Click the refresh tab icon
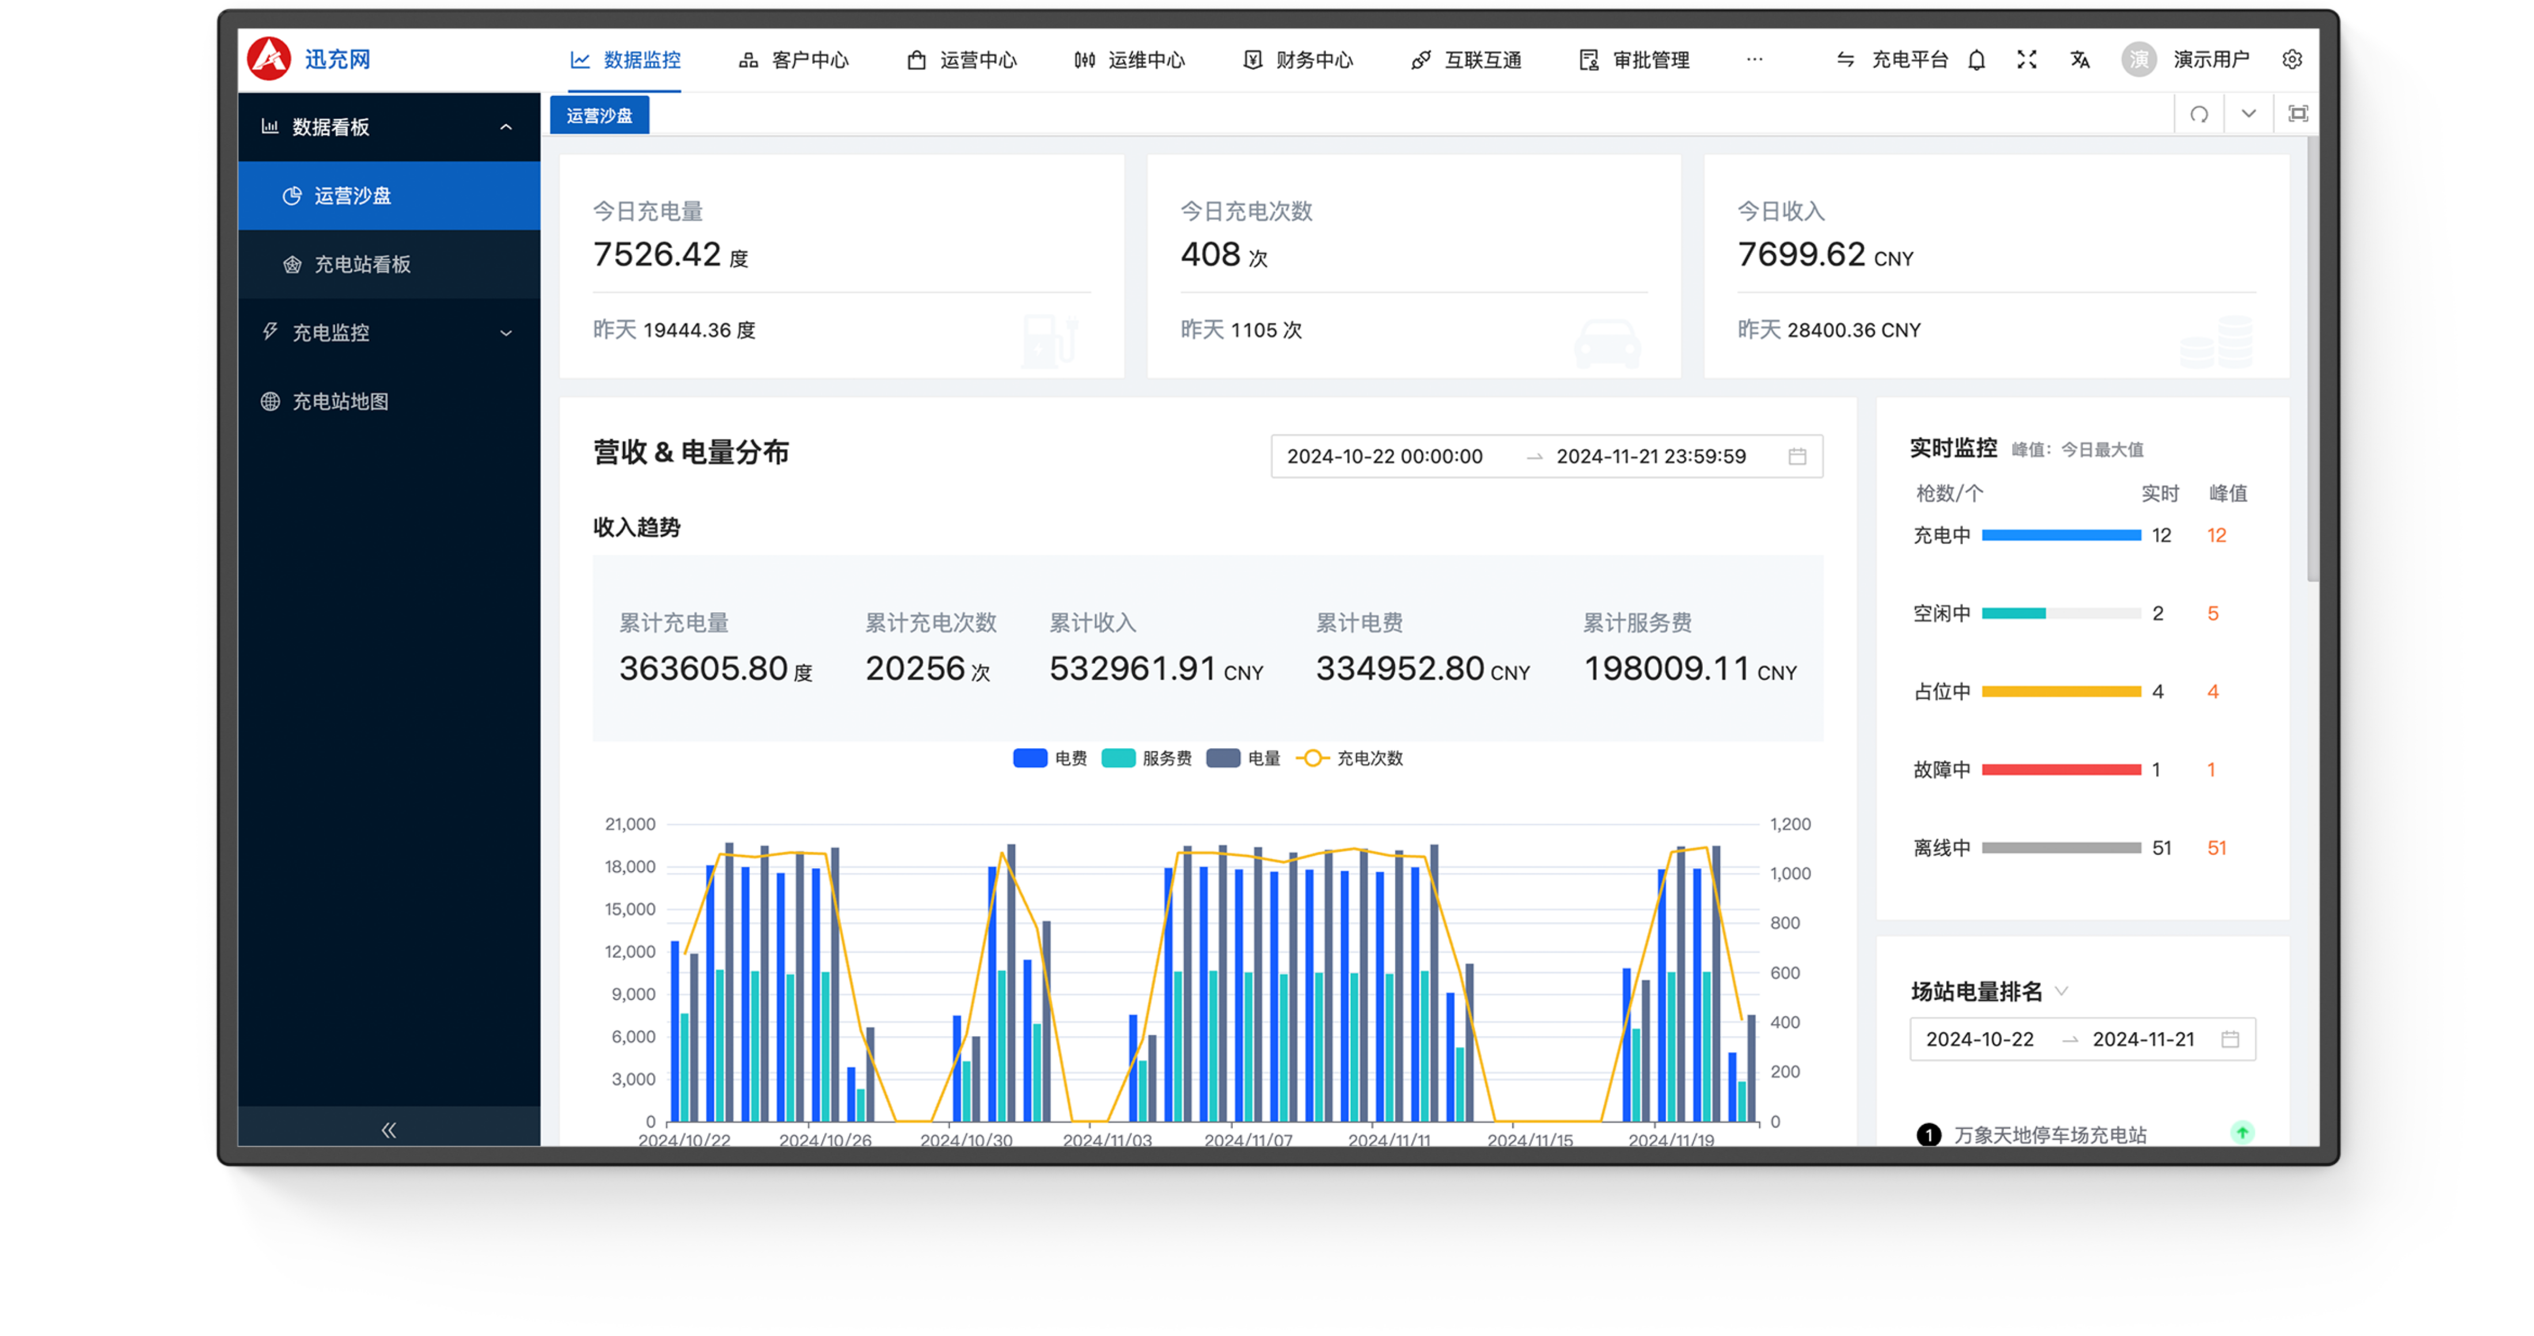The height and width of the screenshot is (1336, 2534). pos(2199,114)
